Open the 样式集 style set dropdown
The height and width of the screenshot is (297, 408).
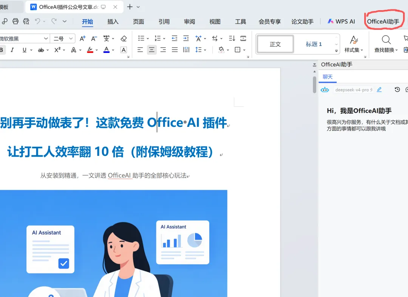point(353,44)
